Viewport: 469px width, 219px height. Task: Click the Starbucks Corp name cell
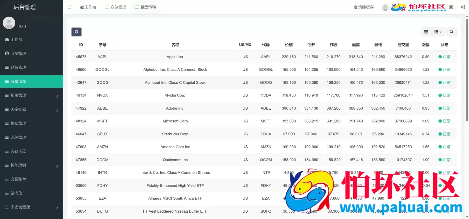175,134
